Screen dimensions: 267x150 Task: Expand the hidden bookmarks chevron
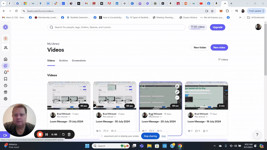click(240, 17)
